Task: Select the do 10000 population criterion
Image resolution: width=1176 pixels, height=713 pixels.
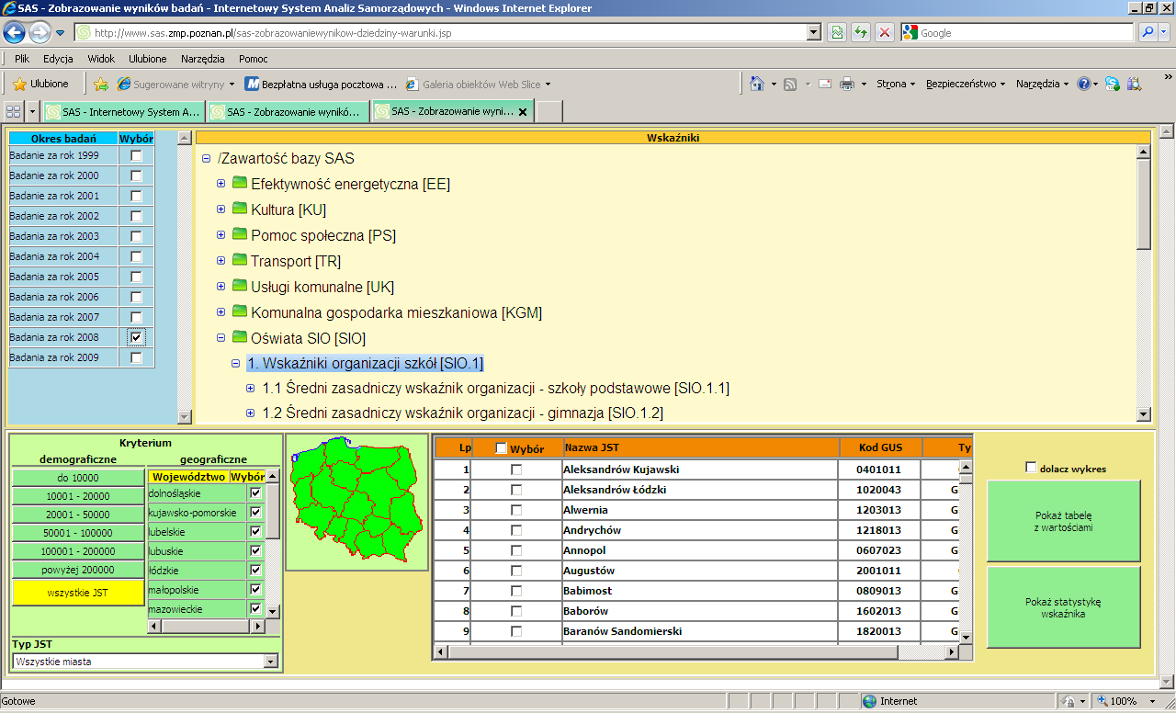Action: point(78,478)
